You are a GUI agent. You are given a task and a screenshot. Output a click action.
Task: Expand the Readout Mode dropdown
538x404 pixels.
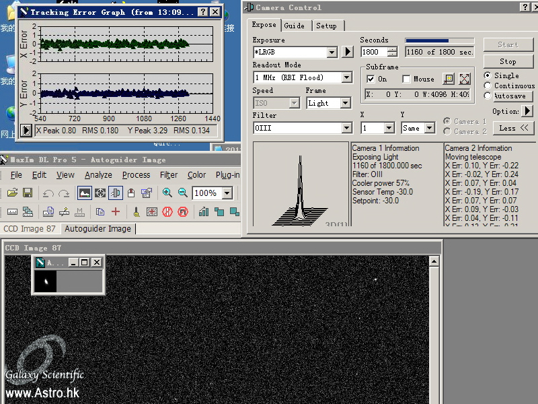click(x=347, y=77)
